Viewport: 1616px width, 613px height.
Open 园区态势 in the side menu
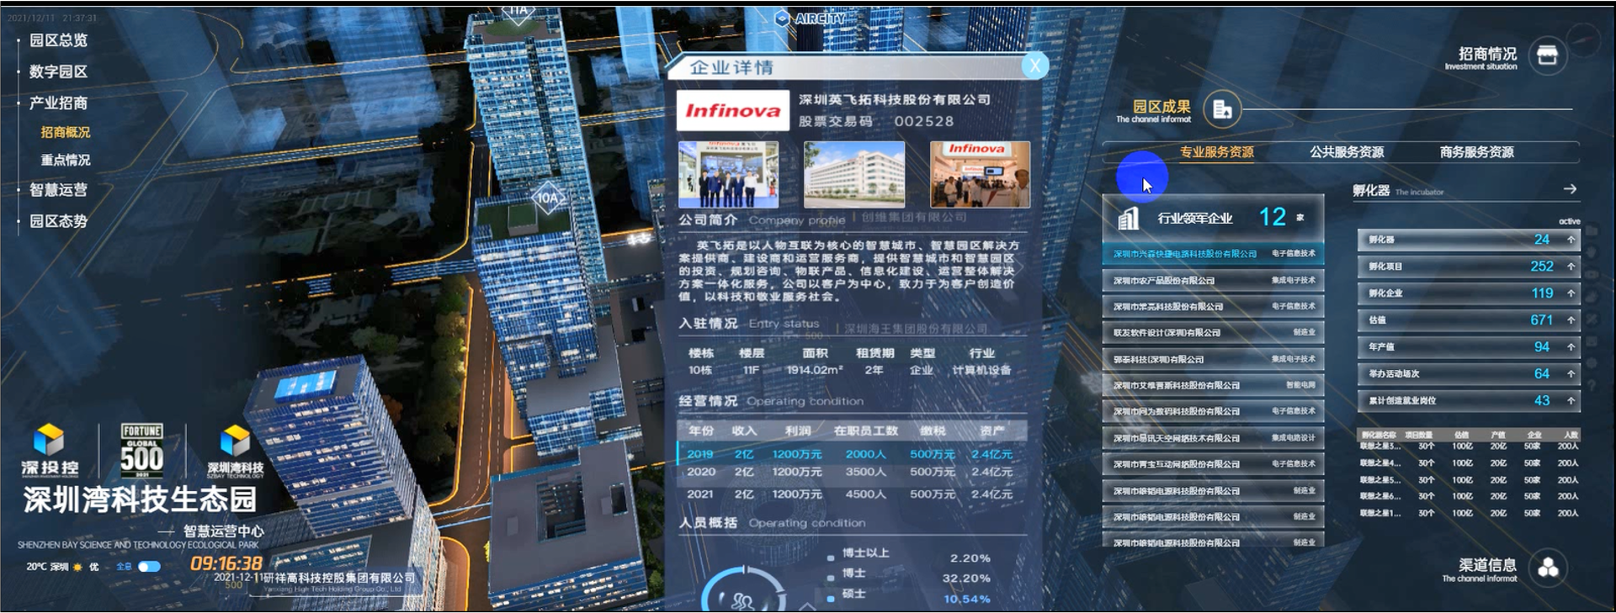pos(58,221)
